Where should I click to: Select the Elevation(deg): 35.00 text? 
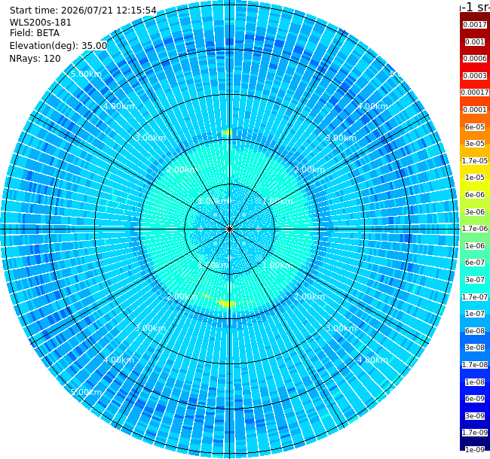coord(58,46)
